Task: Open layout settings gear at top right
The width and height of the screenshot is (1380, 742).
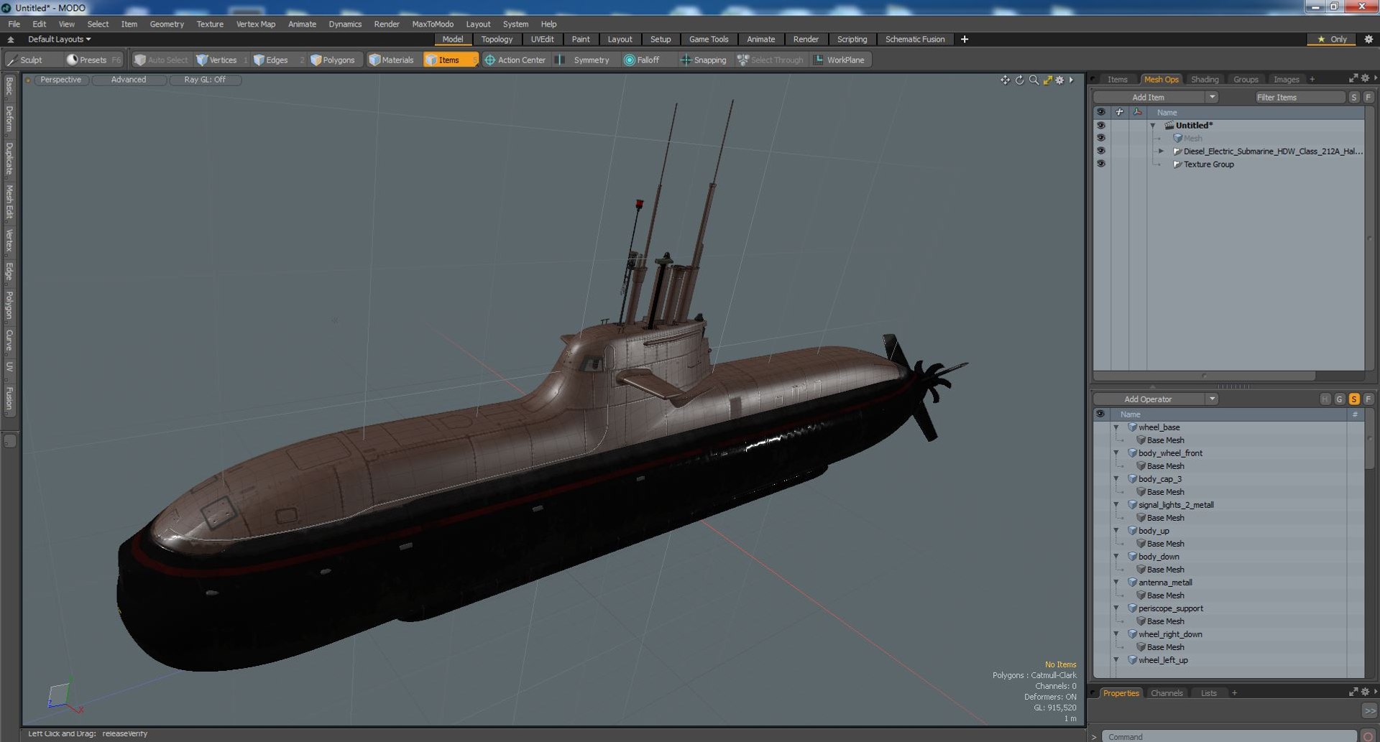Action: point(1368,40)
